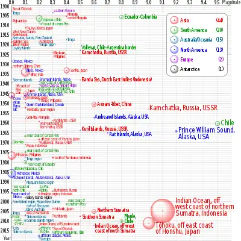
Task: Select the North America legend label
Action: [x=193, y=49]
